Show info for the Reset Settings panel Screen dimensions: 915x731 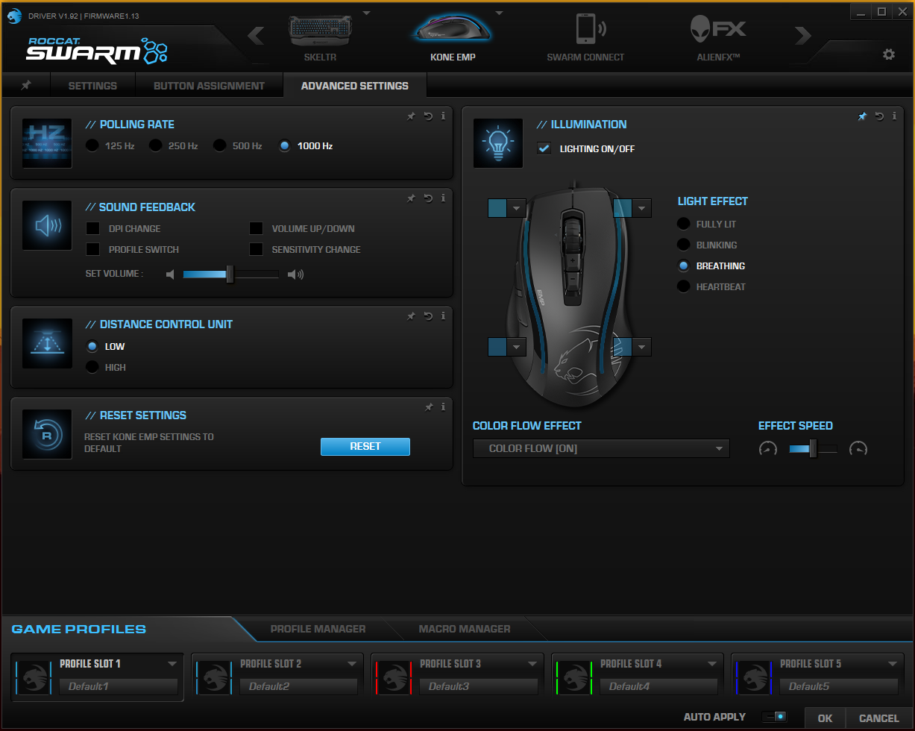[x=444, y=407]
